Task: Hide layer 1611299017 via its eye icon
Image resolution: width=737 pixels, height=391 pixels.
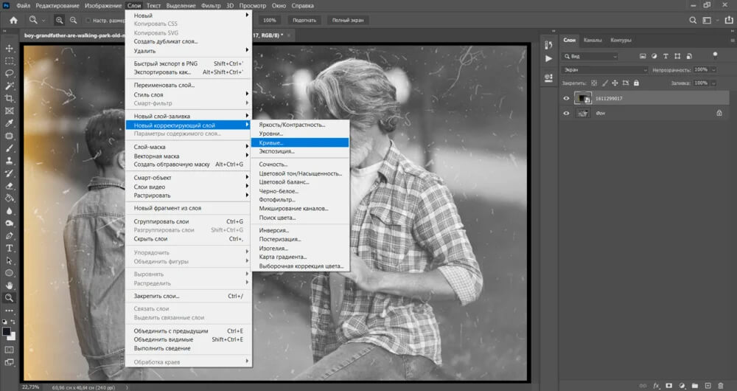Action: (x=566, y=98)
